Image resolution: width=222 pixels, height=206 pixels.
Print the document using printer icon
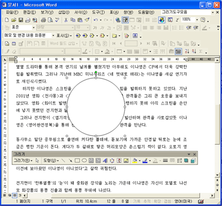tap(43, 20)
